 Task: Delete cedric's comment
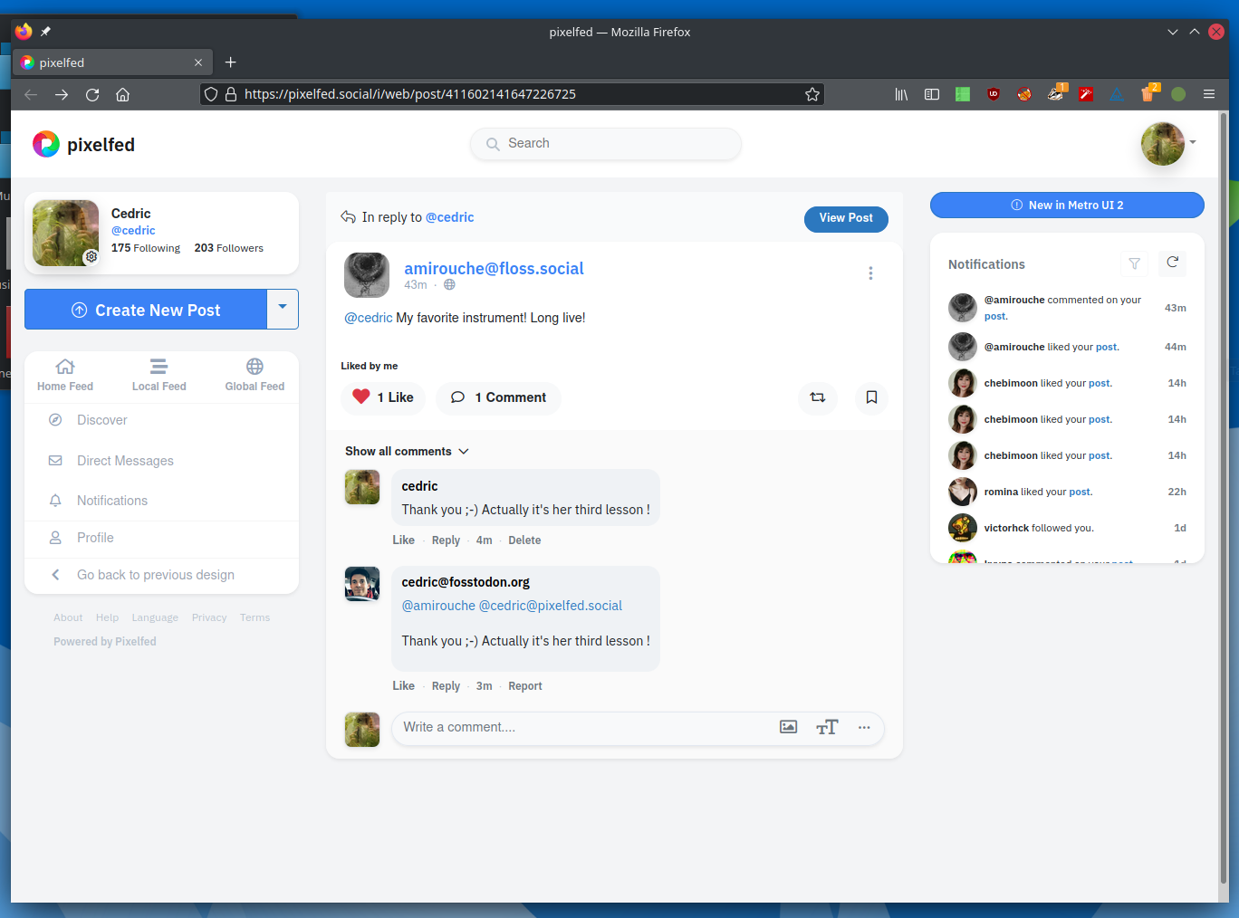[x=524, y=540]
